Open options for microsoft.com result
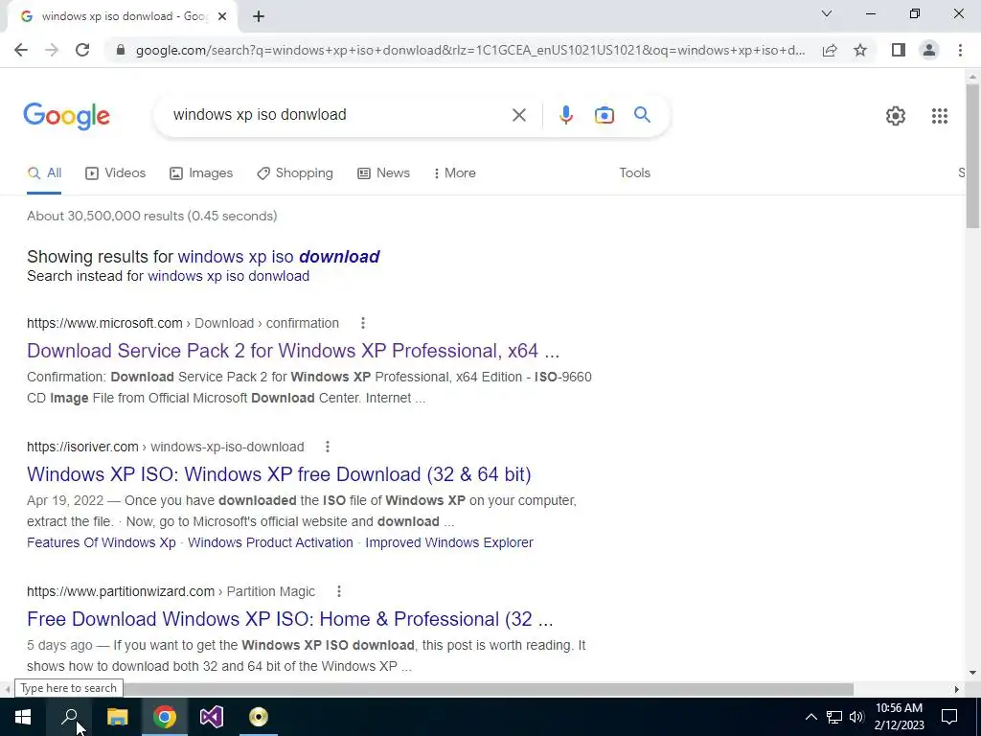Viewport: 981px width, 736px height. [x=363, y=323]
